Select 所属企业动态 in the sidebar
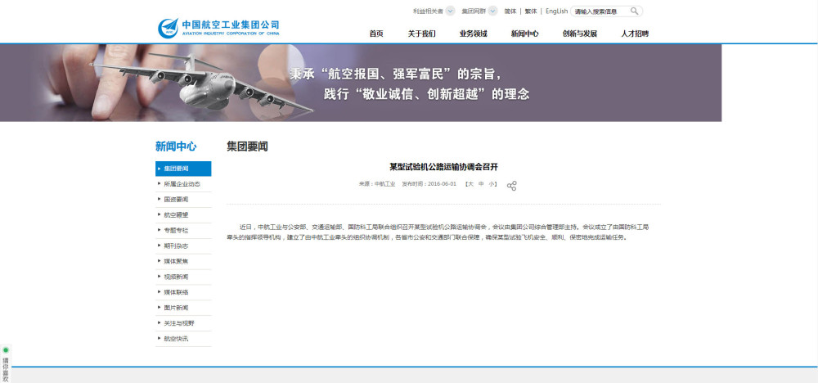The width and height of the screenshot is (818, 383). coord(183,184)
